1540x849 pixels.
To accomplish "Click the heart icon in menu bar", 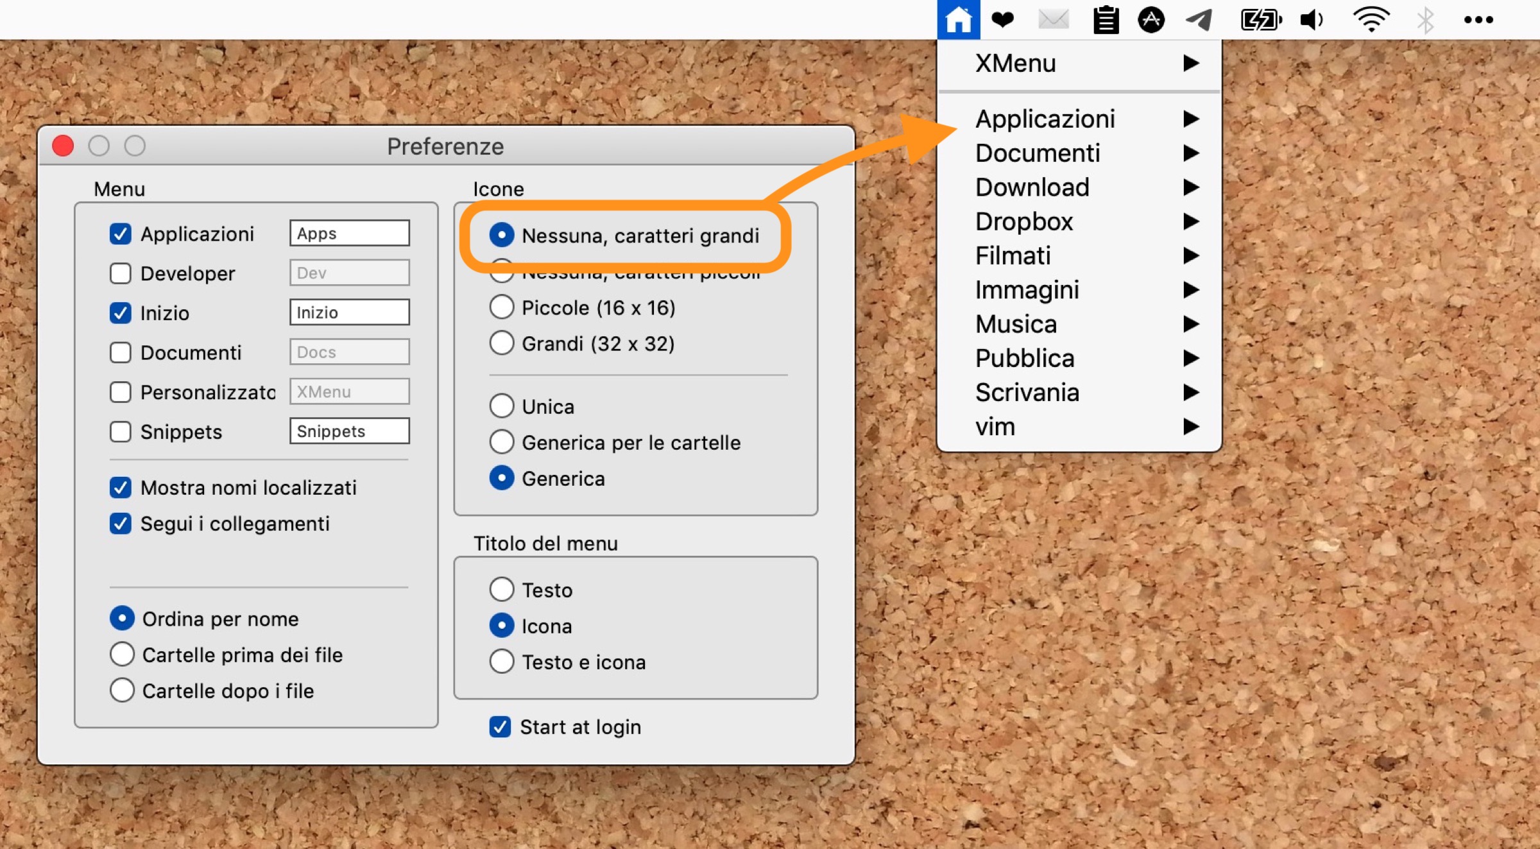I will (1002, 20).
